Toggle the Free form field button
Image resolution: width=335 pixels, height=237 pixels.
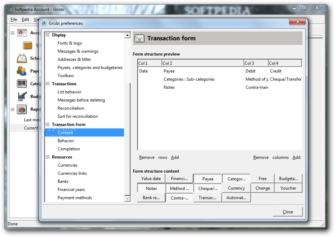coord(263,179)
